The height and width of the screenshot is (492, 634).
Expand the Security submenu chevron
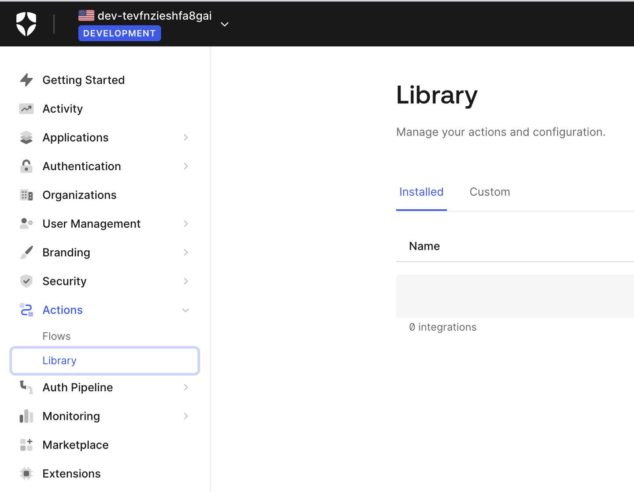(x=186, y=281)
